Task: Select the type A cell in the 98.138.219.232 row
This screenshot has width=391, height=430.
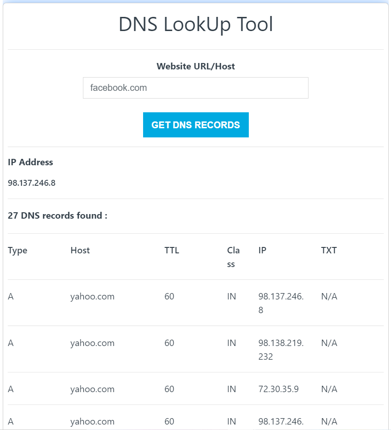Action: coord(10,343)
